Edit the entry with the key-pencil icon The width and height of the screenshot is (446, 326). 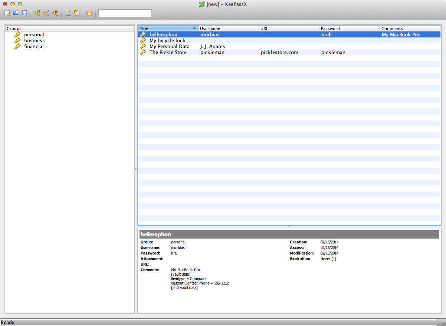(x=46, y=13)
